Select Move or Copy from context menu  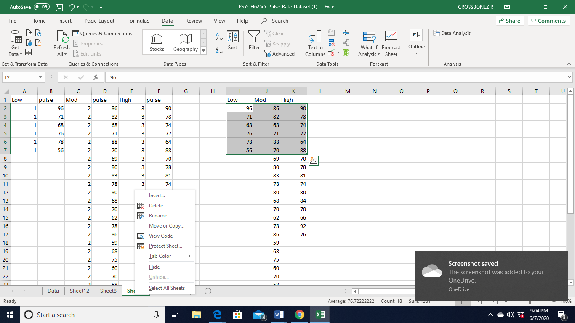(167, 226)
